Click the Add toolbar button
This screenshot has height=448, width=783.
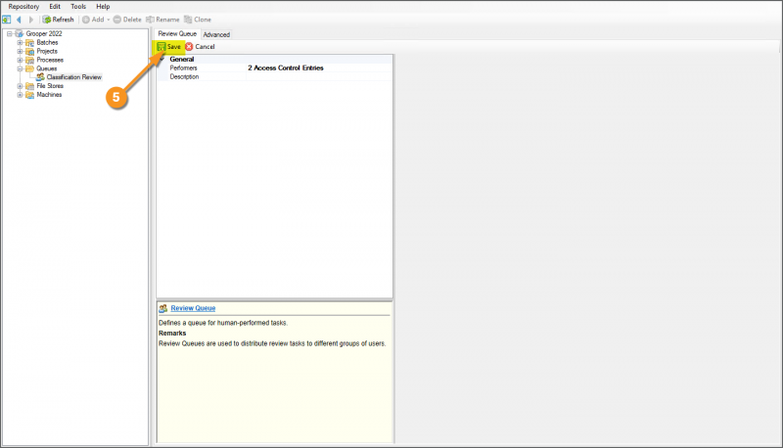point(93,20)
